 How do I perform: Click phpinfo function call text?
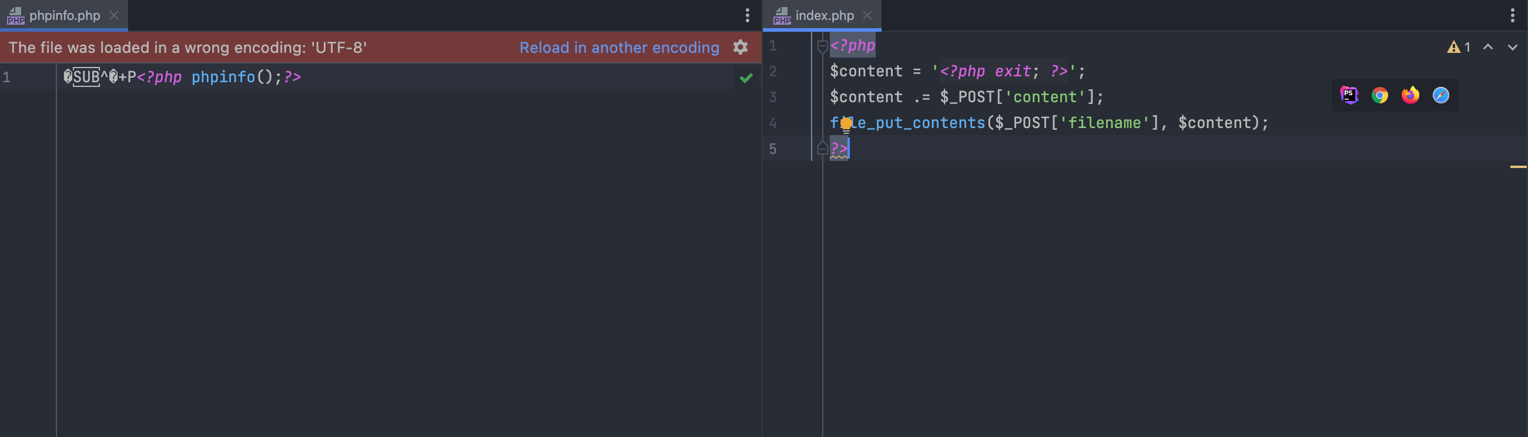click(x=223, y=77)
